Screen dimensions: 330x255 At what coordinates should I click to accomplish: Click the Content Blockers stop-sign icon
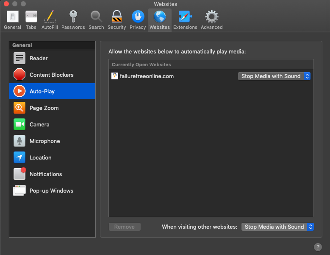coord(19,75)
